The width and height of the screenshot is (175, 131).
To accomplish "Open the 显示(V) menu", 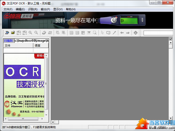I will (x=58, y=9).
